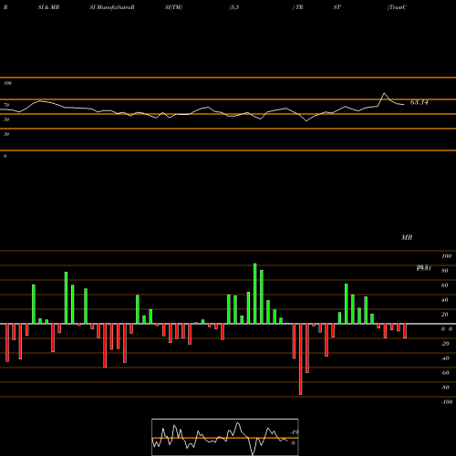Click the 40 label on the MR axis
The width and height of the screenshot is (456, 456).
click(445, 300)
